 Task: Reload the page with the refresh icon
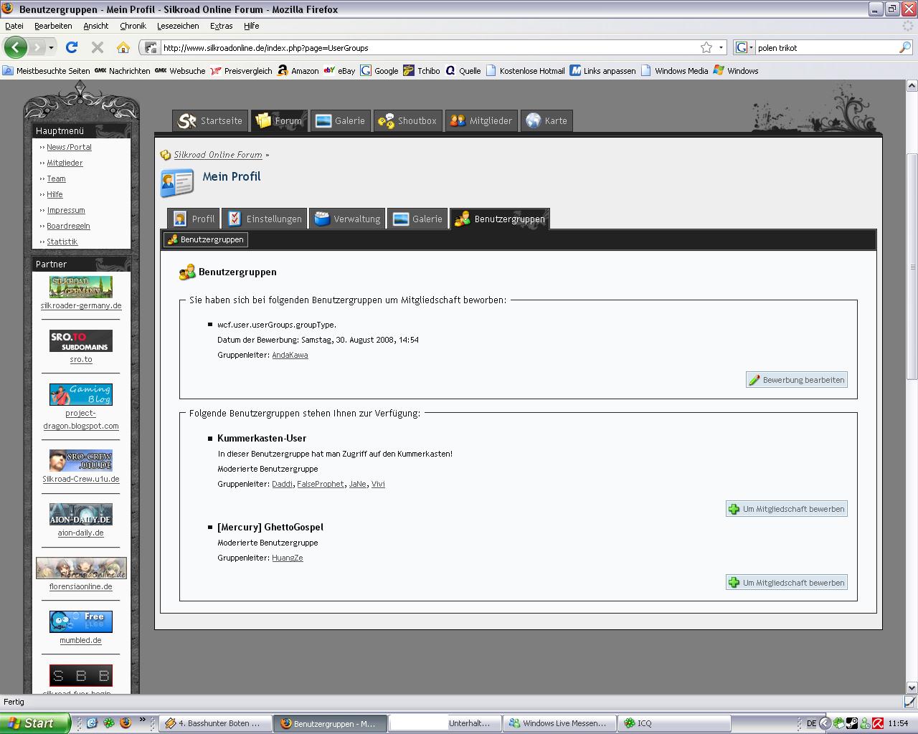point(71,48)
